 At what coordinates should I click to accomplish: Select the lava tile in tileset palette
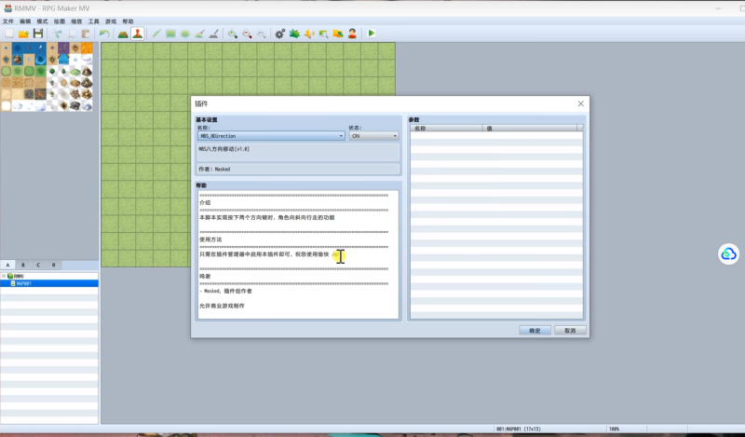[87, 48]
